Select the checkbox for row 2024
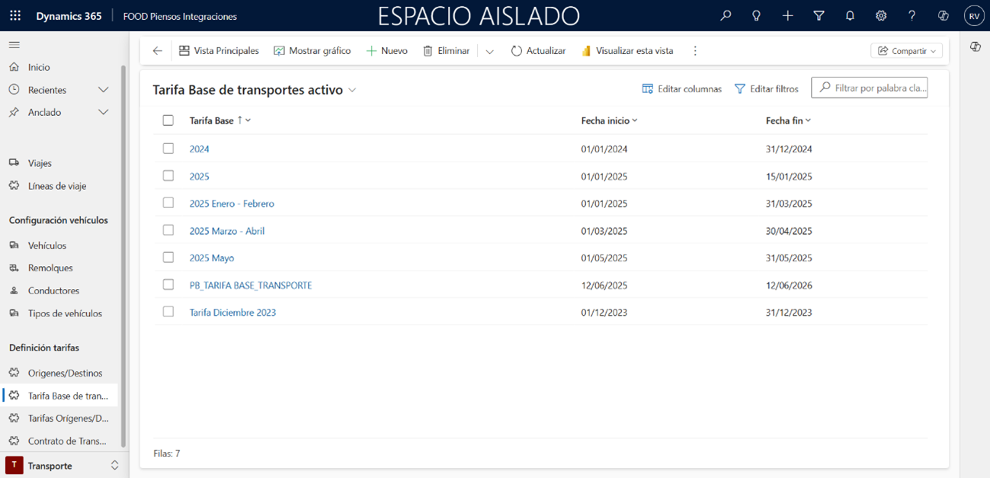Screen dimensions: 990x478 point(168,149)
